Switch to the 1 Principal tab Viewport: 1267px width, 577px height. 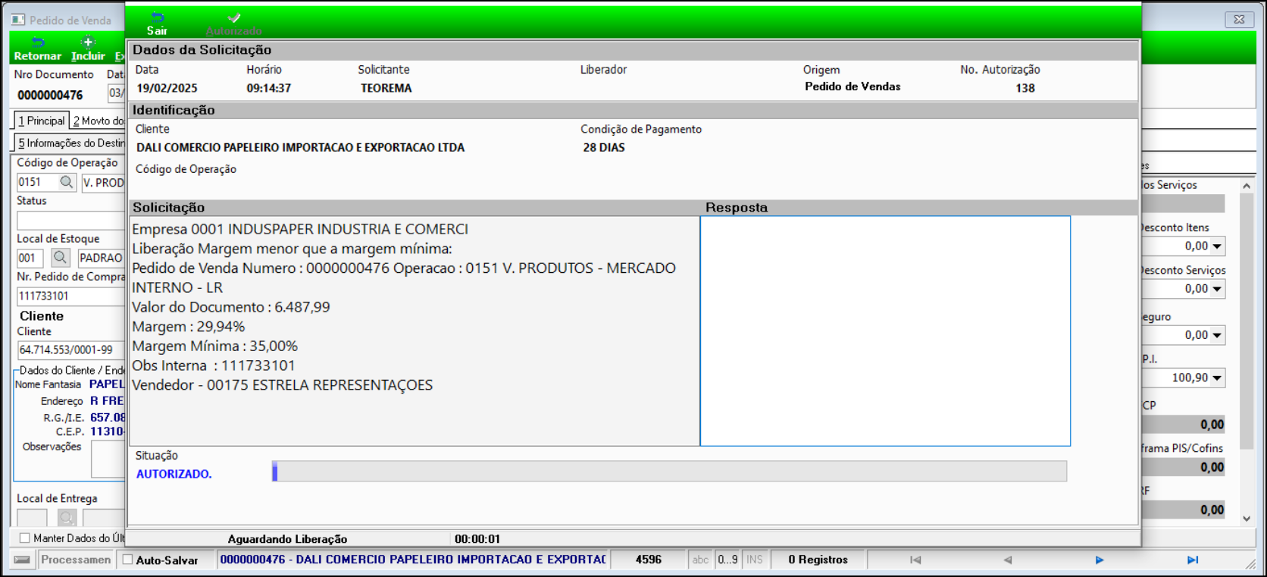(x=42, y=121)
